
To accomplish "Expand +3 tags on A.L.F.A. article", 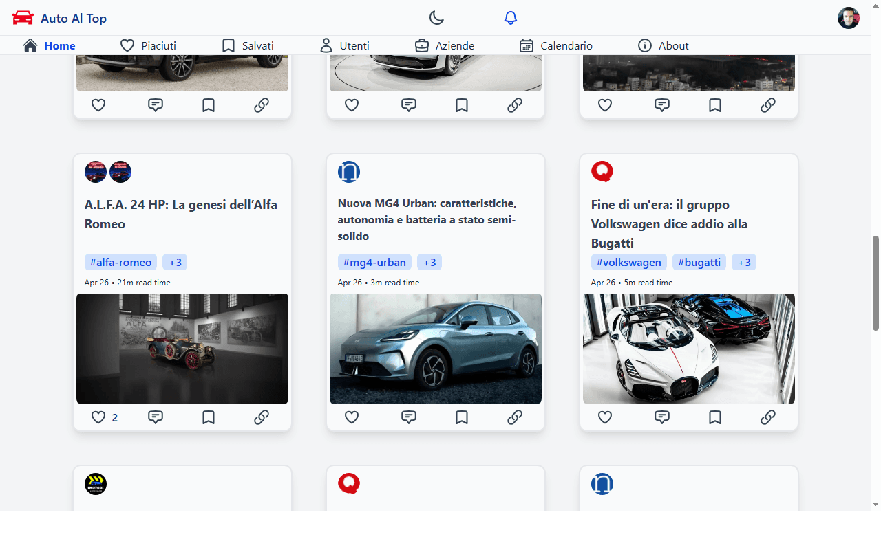I will coord(175,262).
